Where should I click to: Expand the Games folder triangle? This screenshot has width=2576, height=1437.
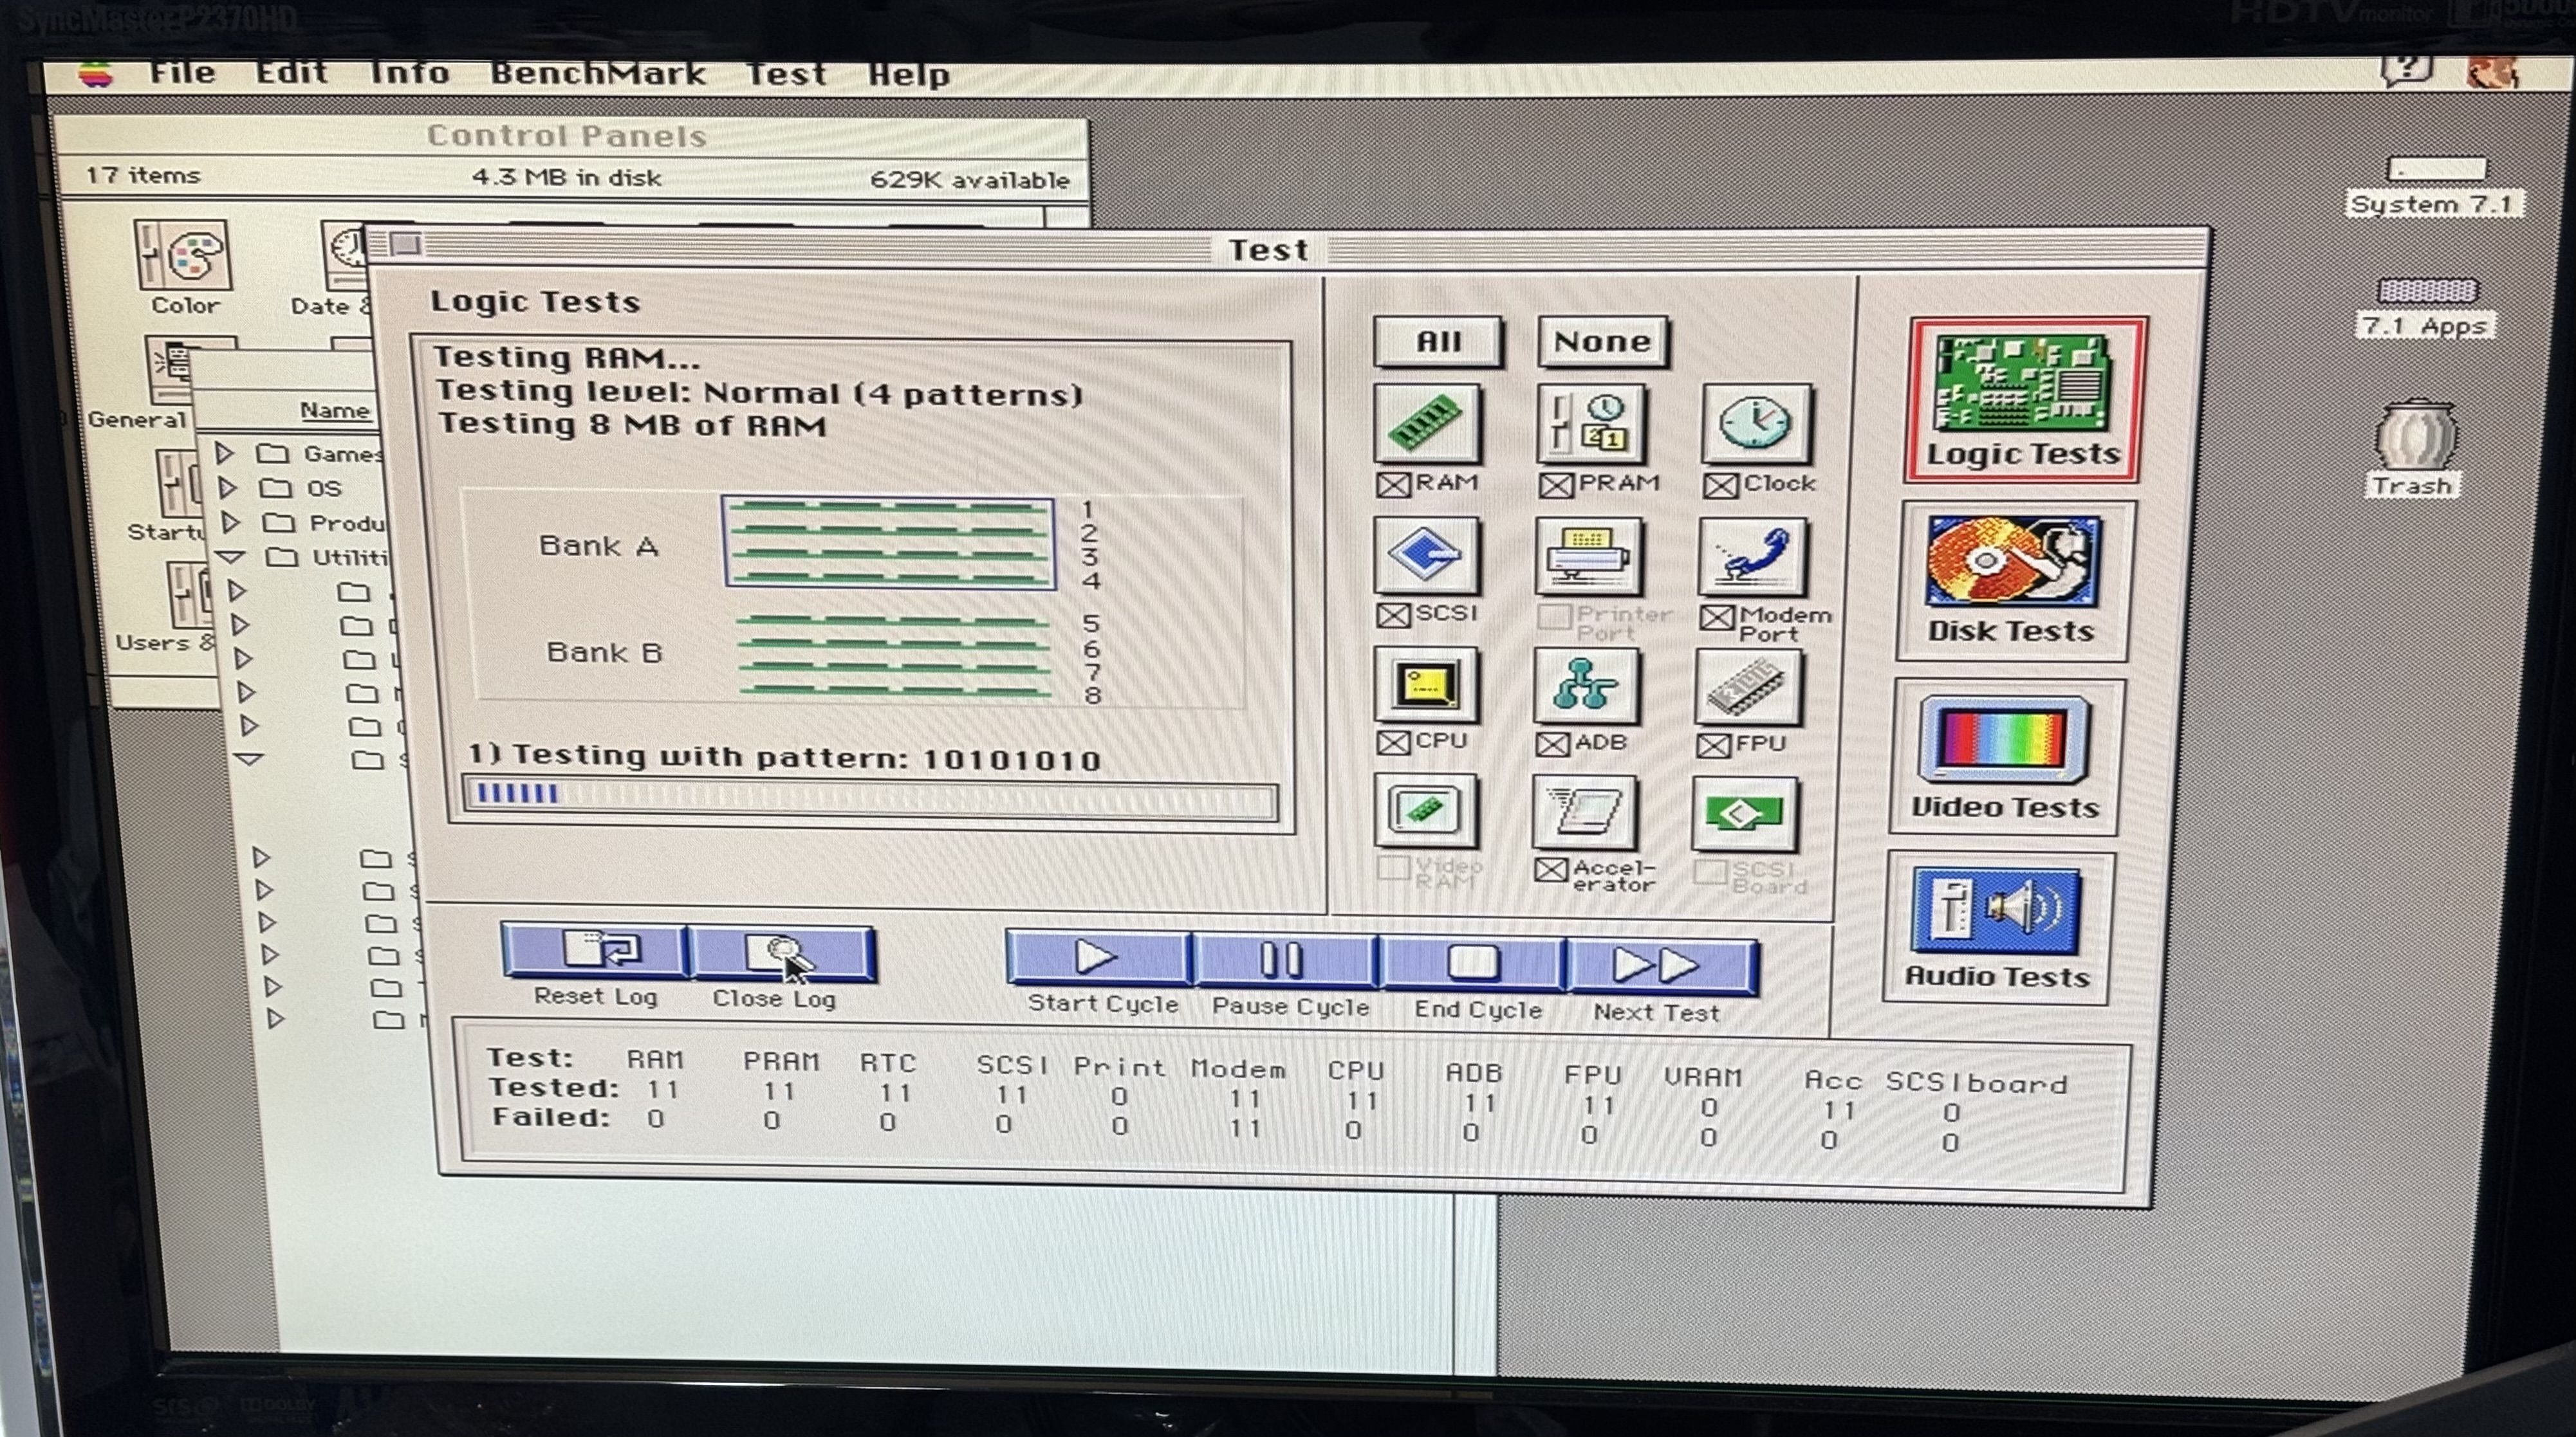[x=225, y=453]
